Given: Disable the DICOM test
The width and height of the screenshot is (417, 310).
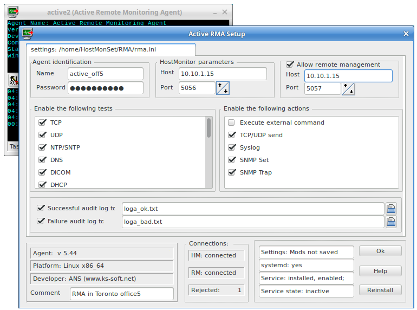Looking at the screenshot, I should pos(42,172).
